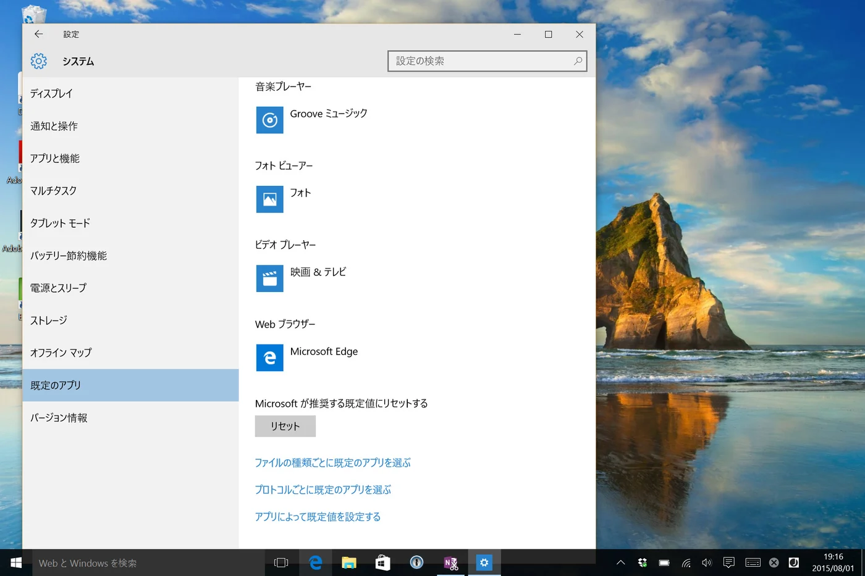Open the Store from the taskbar

click(x=383, y=562)
